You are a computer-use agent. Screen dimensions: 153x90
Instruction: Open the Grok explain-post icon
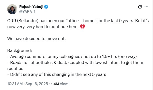click(140, 7)
